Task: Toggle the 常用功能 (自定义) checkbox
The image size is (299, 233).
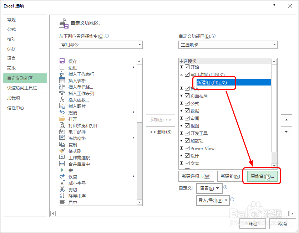Action: point(187,74)
